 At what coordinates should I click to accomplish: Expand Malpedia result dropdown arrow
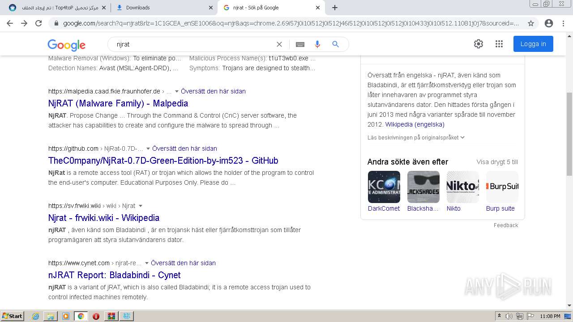(x=176, y=91)
